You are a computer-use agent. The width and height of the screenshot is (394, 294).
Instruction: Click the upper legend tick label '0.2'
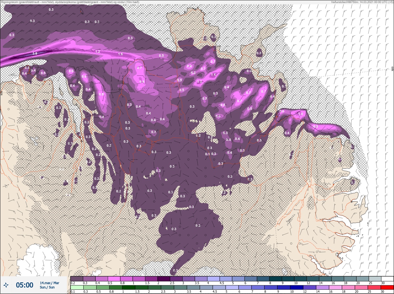73,283
